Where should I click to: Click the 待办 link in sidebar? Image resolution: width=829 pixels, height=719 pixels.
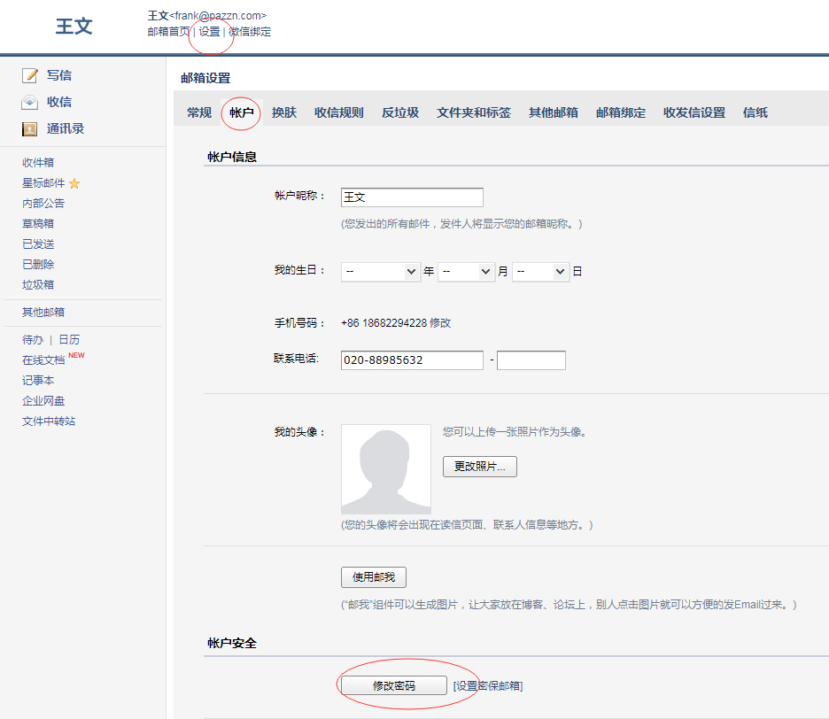point(33,340)
